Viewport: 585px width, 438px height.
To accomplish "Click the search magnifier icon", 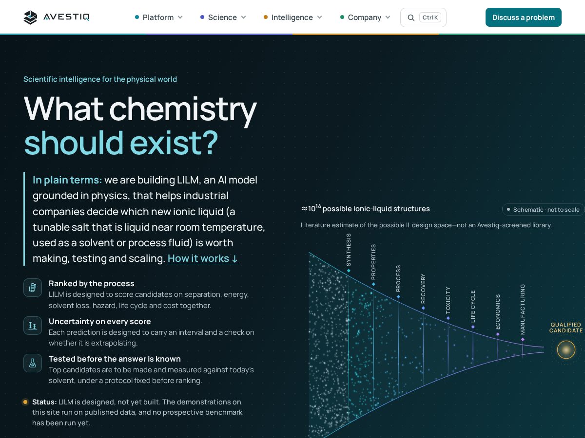I will coord(411,18).
